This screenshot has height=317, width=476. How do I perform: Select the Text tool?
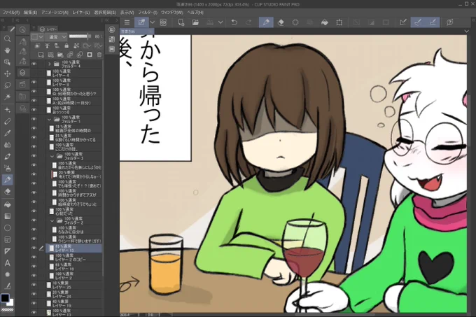click(7, 263)
